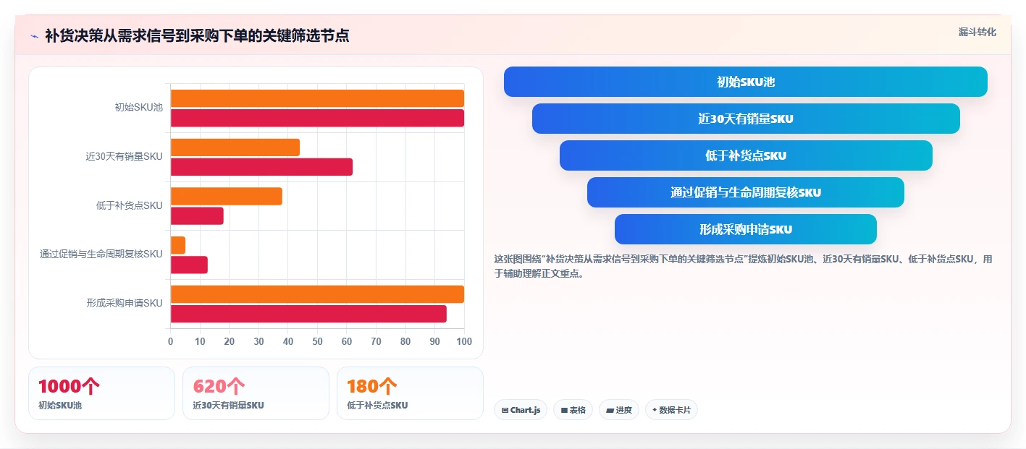Click the x-axis tick label 100
The width and height of the screenshot is (1026, 449).
coord(464,341)
